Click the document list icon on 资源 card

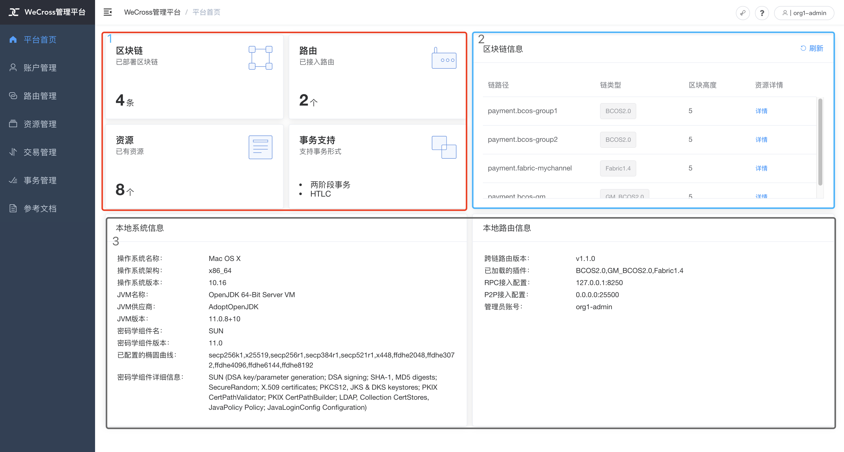261,147
